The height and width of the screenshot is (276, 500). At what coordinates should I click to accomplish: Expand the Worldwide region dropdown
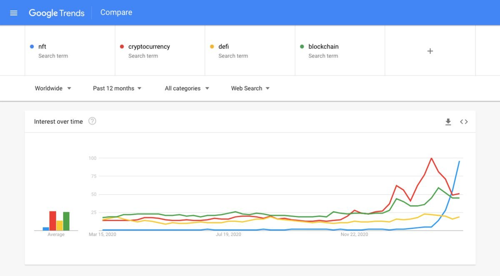point(53,88)
